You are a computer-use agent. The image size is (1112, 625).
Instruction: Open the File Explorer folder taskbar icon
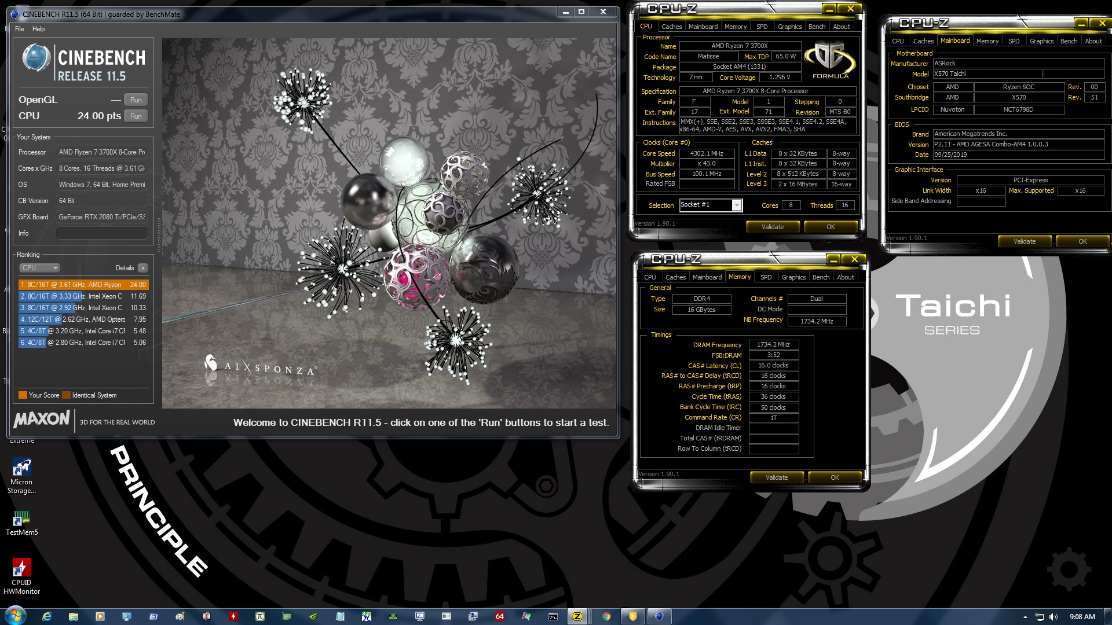click(74, 616)
